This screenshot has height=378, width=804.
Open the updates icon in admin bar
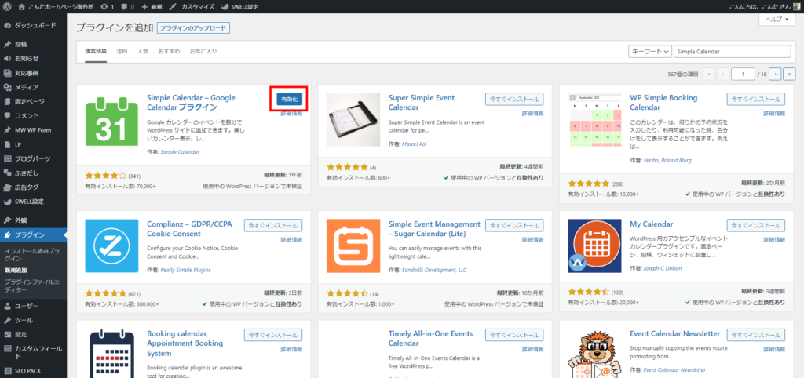tap(108, 7)
